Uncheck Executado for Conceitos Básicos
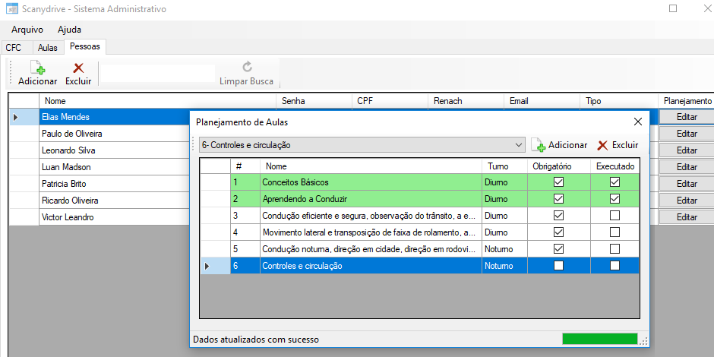 pyautogui.click(x=614, y=182)
